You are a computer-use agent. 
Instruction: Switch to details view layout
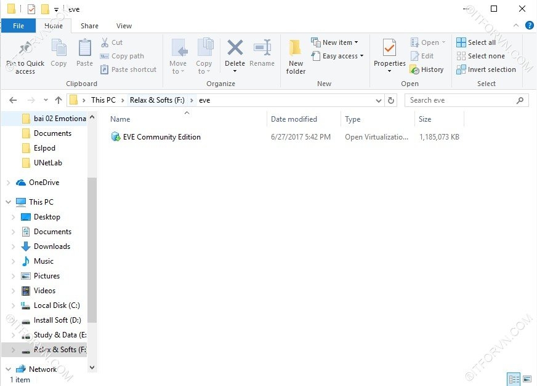point(514,379)
